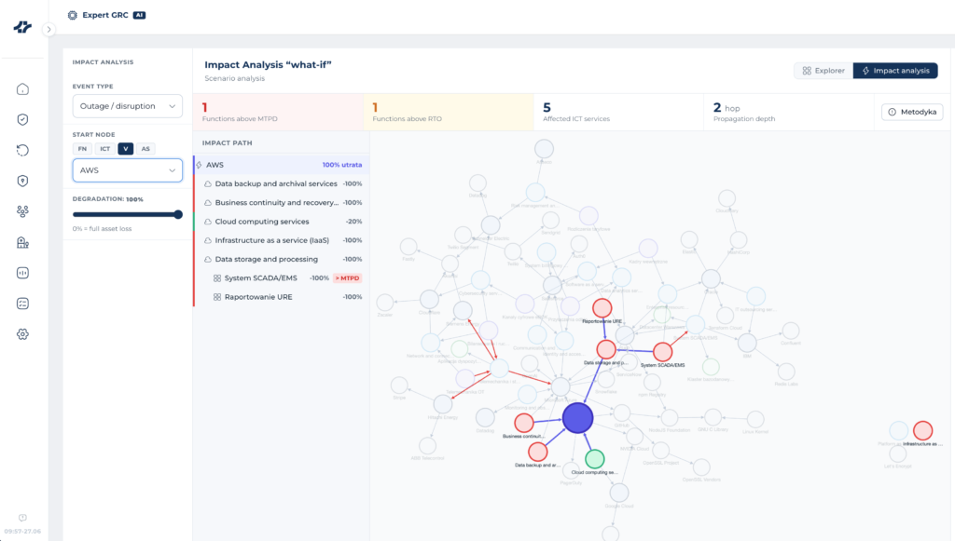Select the AWS row in impact path
This screenshot has width=955, height=541.
tap(282, 165)
